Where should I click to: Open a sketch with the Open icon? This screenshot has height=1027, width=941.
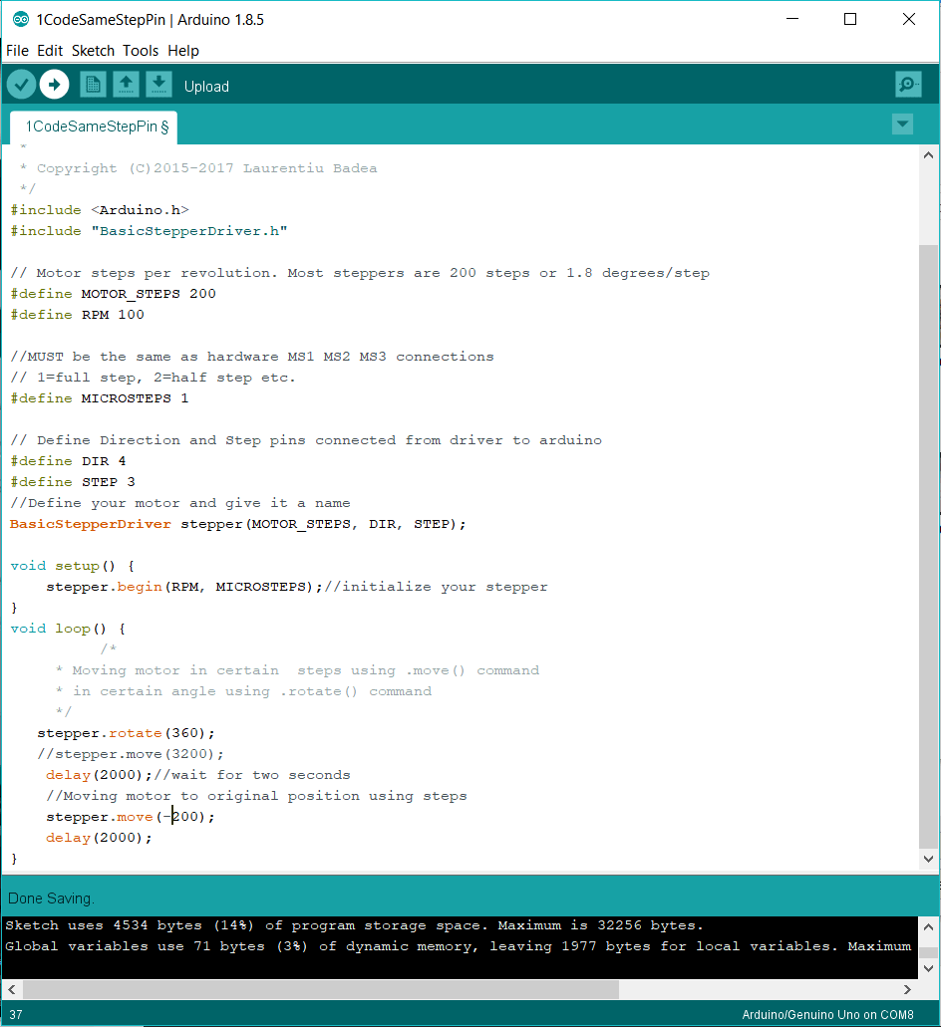[126, 85]
